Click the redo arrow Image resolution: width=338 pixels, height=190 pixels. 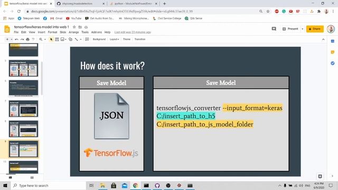(22, 39)
